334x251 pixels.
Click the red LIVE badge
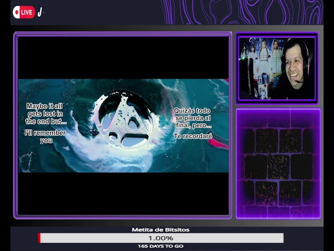coord(24,12)
